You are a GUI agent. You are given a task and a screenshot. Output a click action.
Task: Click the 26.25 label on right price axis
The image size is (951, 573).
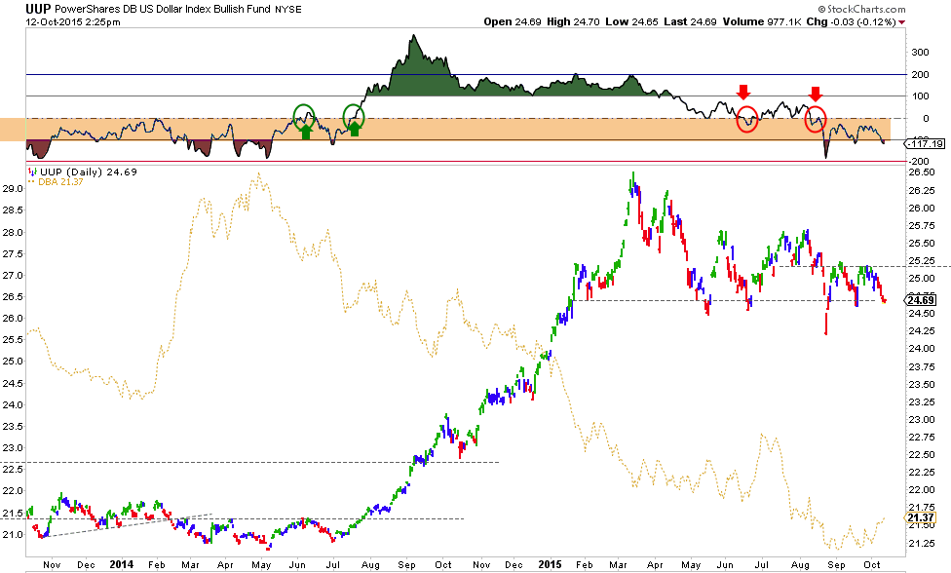point(922,190)
